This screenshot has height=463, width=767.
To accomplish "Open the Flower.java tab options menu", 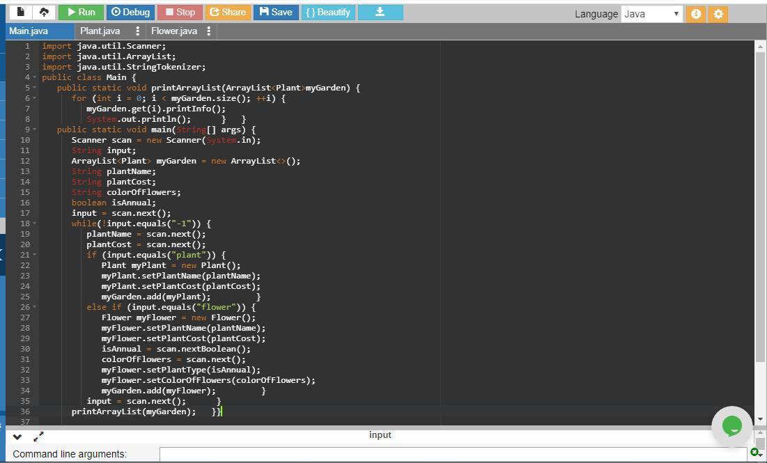I will (x=208, y=31).
